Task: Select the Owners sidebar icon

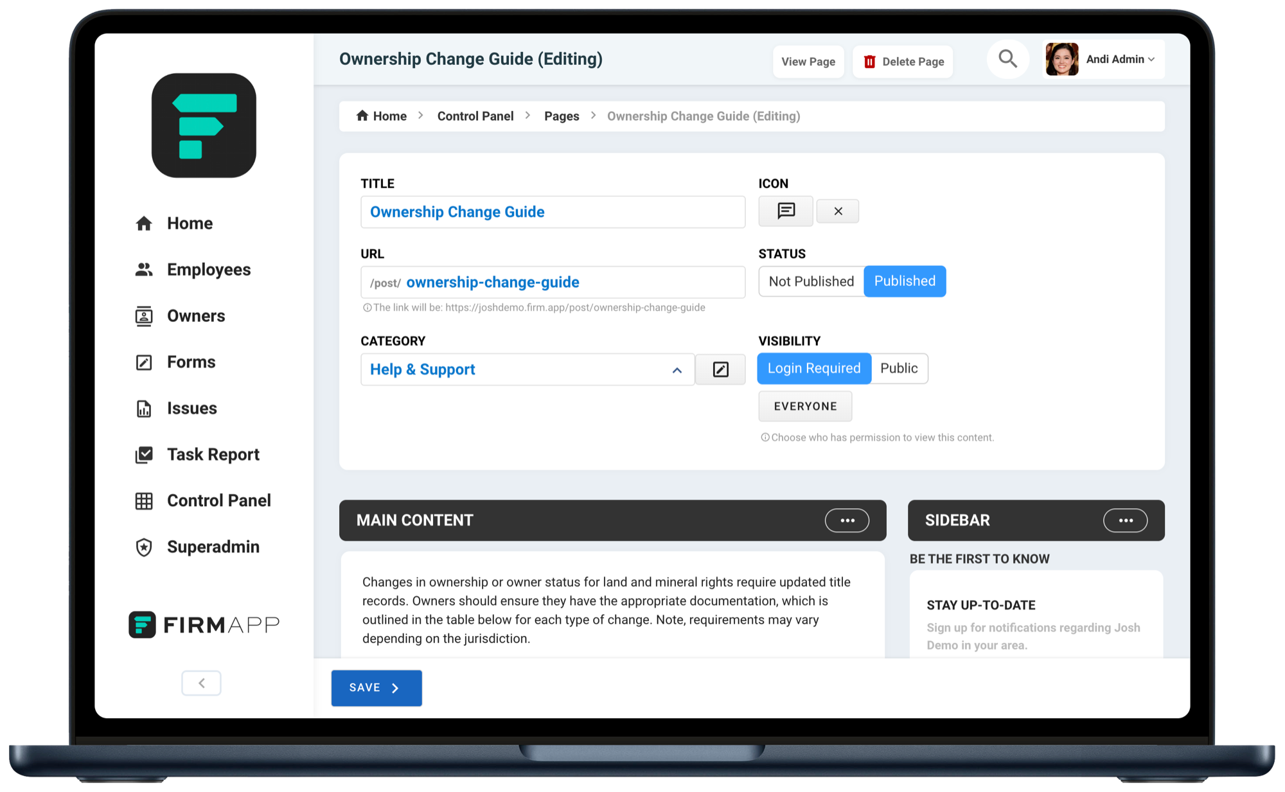Action: tap(144, 315)
